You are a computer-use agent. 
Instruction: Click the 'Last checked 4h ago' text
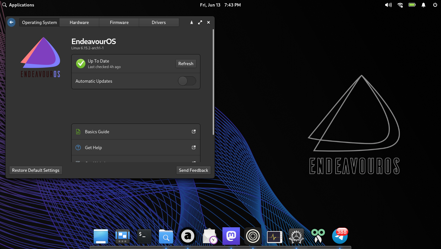click(104, 67)
